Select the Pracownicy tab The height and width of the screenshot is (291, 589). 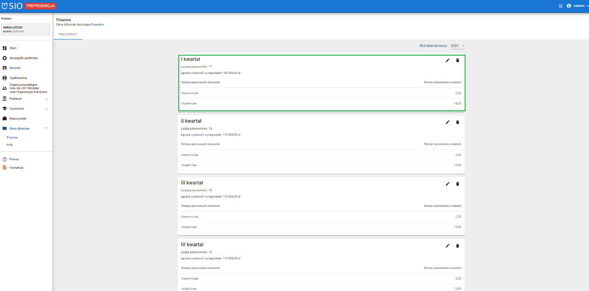pyautogui.click(x=68, y=34)
